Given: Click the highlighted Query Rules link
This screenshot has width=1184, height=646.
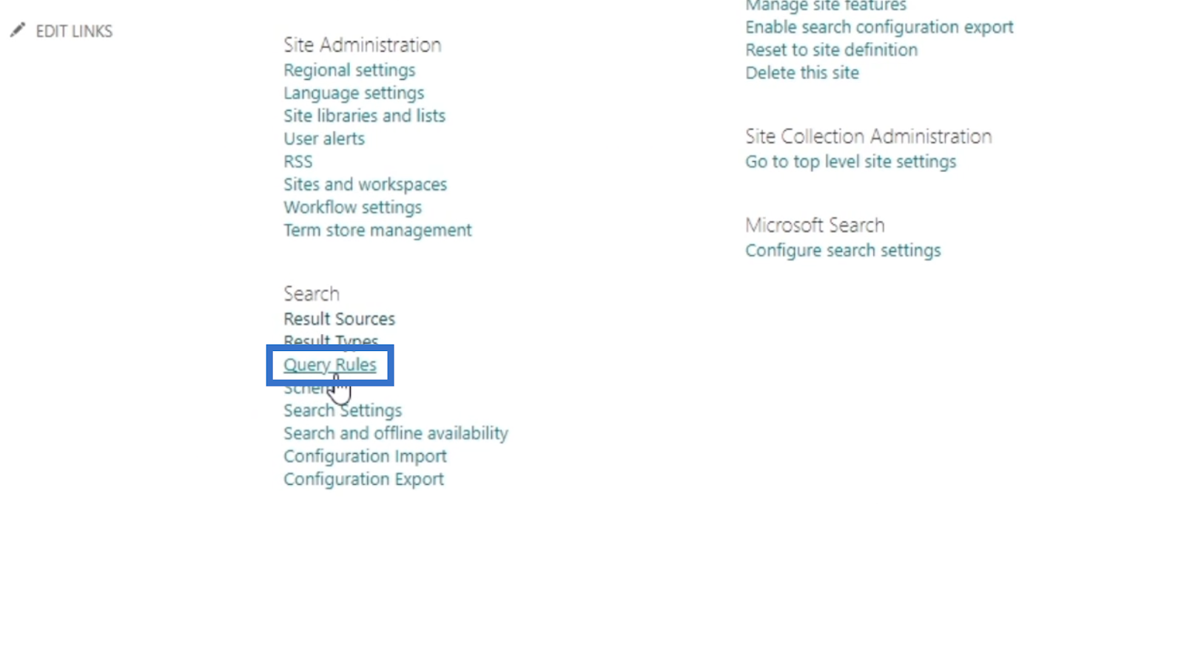Looking at the screenshot, I should (x=330, y=365).
